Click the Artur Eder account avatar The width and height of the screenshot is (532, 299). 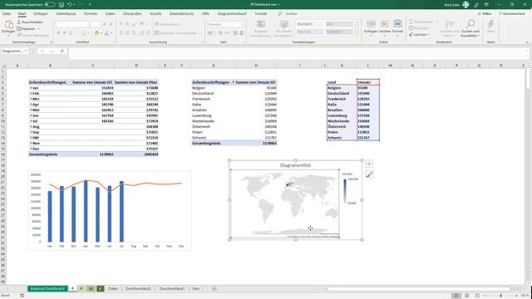pyautogui.click(x=465, y=4)
